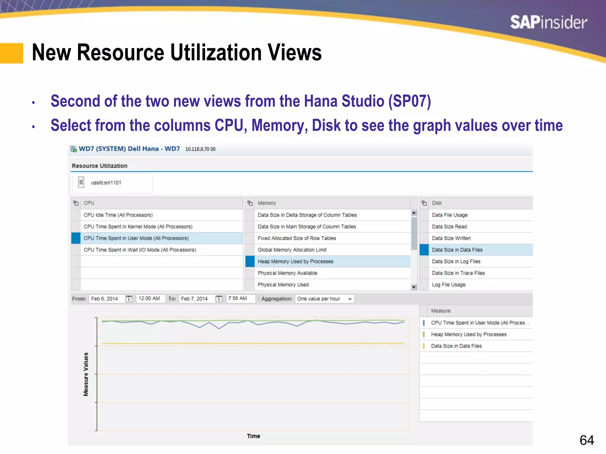This screenshot has height=454, width=606.
Task: Open the Aggregation dropdown One value per hour
Action: point(325,299)
